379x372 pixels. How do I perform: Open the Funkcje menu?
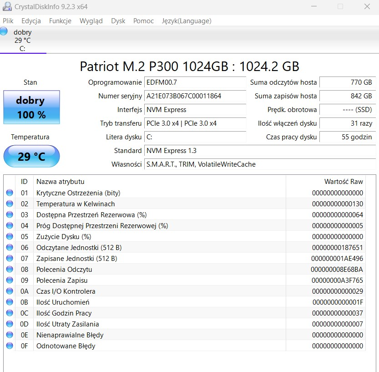click(60, 21)
